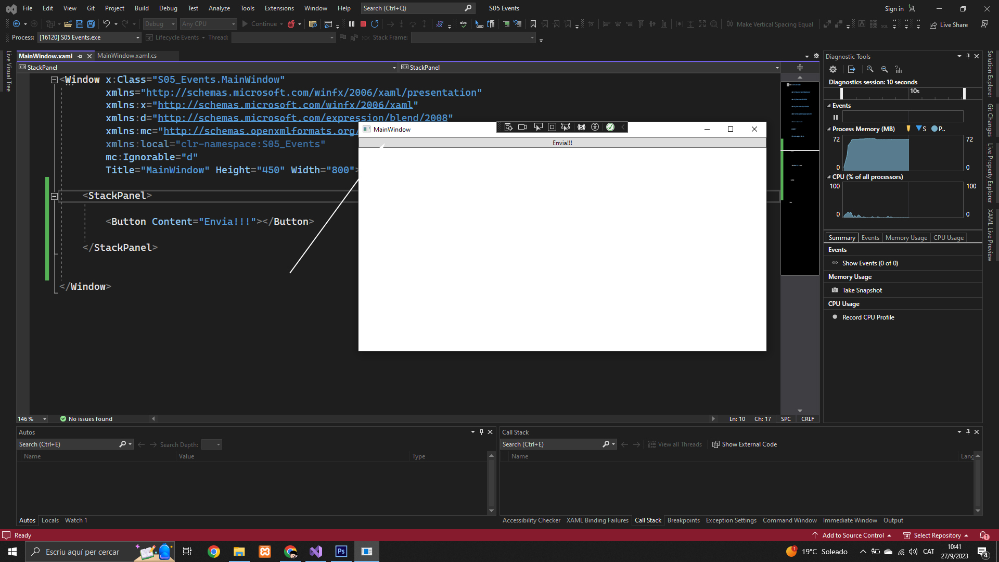
Task: Switch to the MainWindow.xaml.cs tab
Action: 127,56
